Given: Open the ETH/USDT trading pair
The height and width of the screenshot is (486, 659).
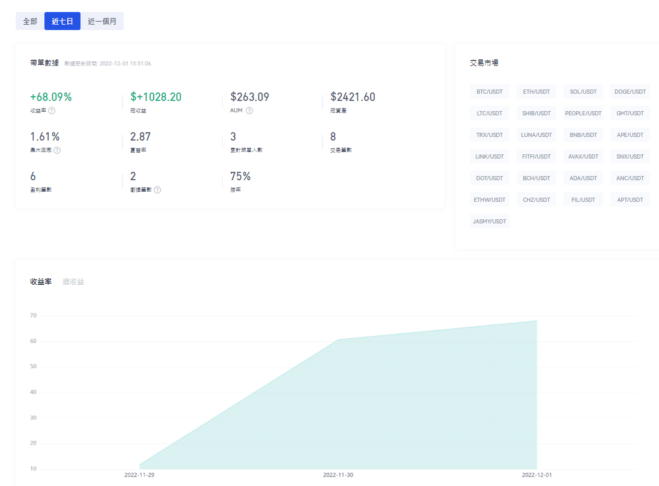Looking at the screenshot, I should [x=536, y=92].
